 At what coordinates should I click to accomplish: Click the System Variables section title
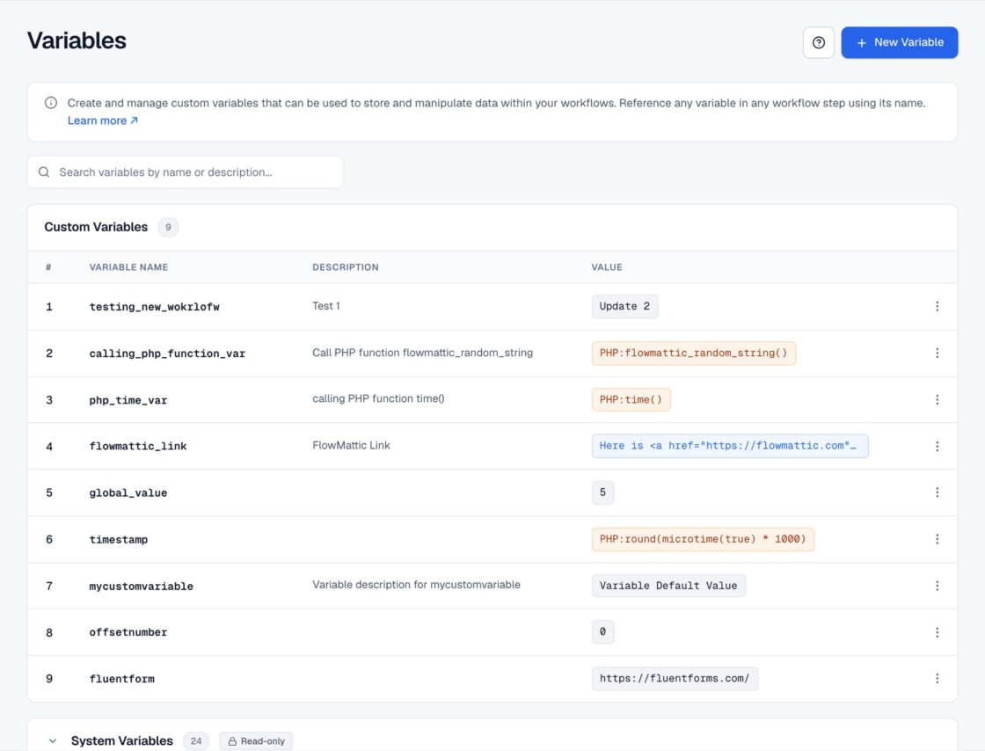pos(122,741)
